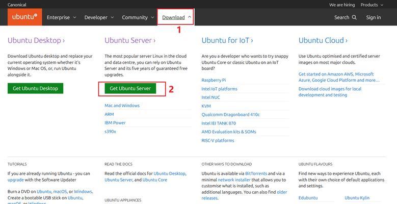
Task: Click Ubuntu link after Burn a DVD on
Action: click(44, 191)
